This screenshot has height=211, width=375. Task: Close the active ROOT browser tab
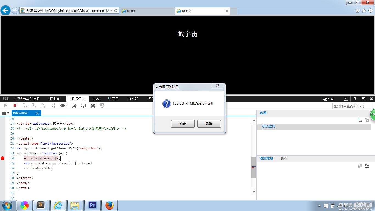coord(227,11)
